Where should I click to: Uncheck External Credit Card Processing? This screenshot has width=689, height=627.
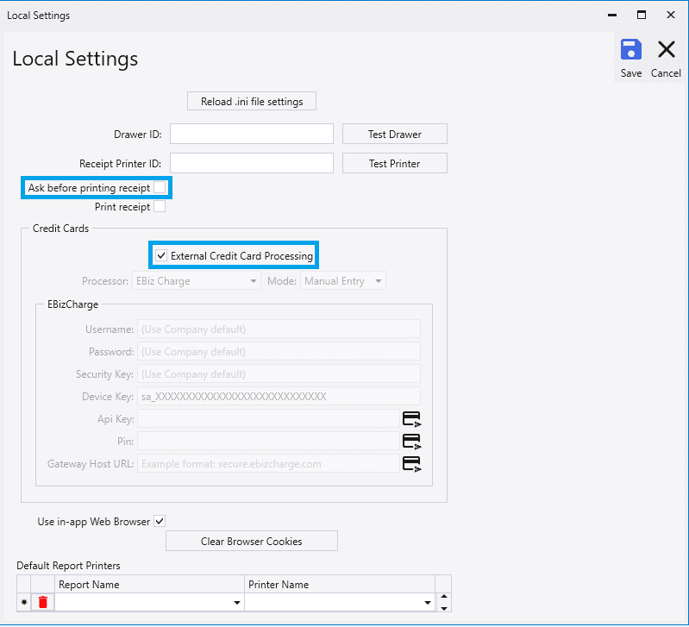pos(161,256)
